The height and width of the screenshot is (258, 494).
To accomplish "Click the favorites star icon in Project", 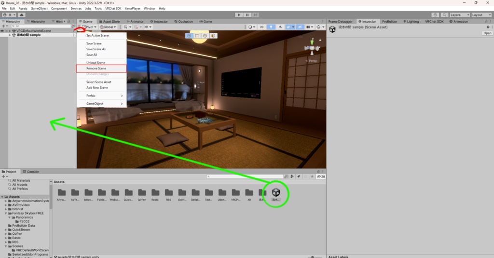I will (312, 177).
